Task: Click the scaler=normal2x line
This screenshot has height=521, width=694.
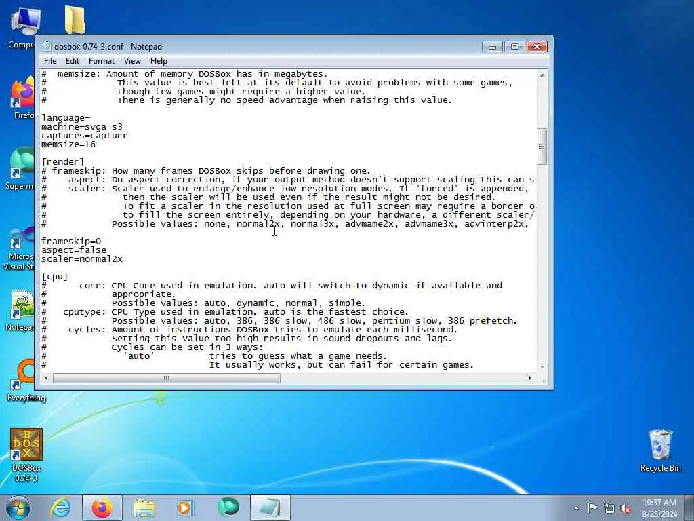Action: point(82,259)
